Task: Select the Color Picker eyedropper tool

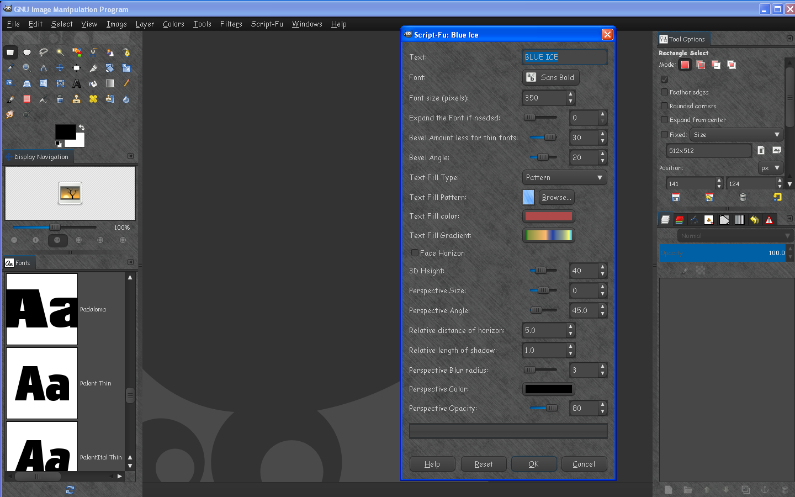Action: [10, 68]
